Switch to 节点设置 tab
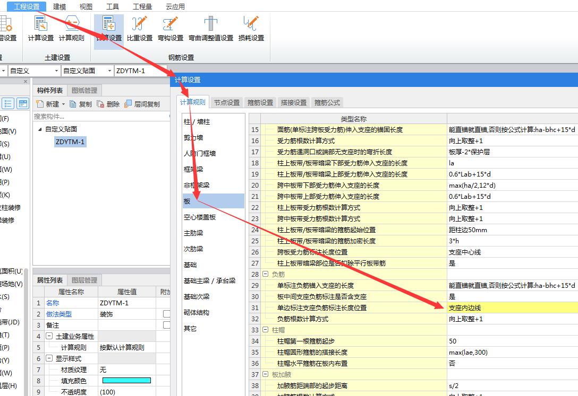Image resolution: width=578 pixels, height=396 pixels. [x=227, y=103]
